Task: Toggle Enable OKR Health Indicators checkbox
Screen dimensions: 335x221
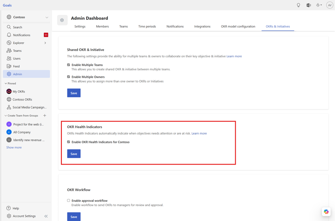Action: tap(69, 142)
